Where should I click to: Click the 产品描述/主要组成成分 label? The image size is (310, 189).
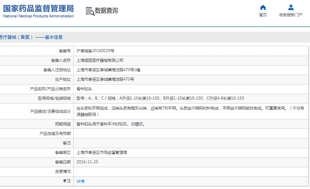pos(50,111)
